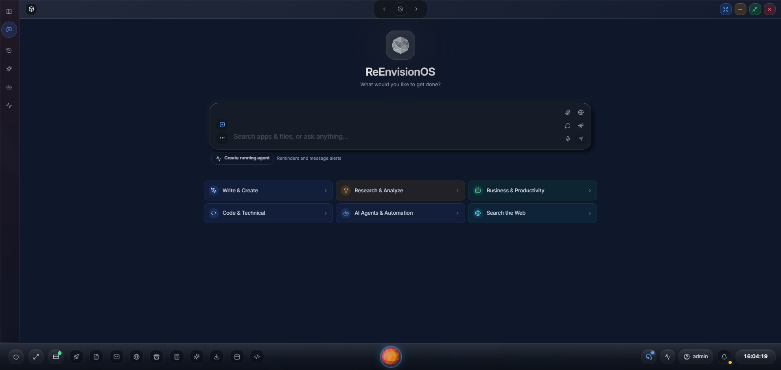The height and width of the screenshot is (370, 781).
Task: Click in the search apps & files field
Action: [x=394, y=137]
